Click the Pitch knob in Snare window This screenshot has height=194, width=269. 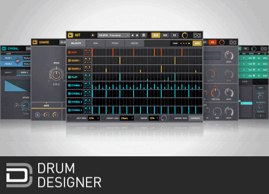click(56, 74)
